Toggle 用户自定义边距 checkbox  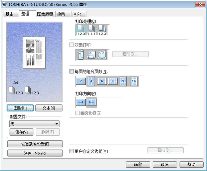click(71, 151)
